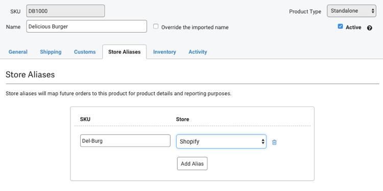Click the Store Aliases heading
Screen dimensions: 383x191
[30, 74]
